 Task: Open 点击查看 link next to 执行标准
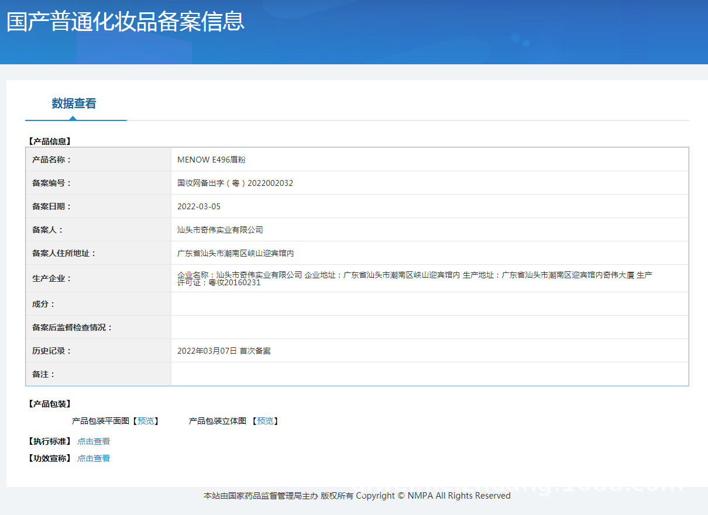(x=94, y=441)
